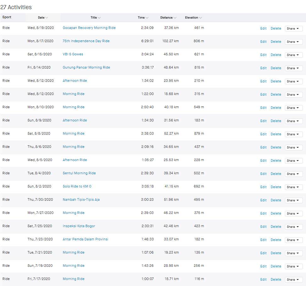Open Inspeksi Kota Bogor activity
The height and width of the screenshot is (286, 306).
tap(79, 226)
